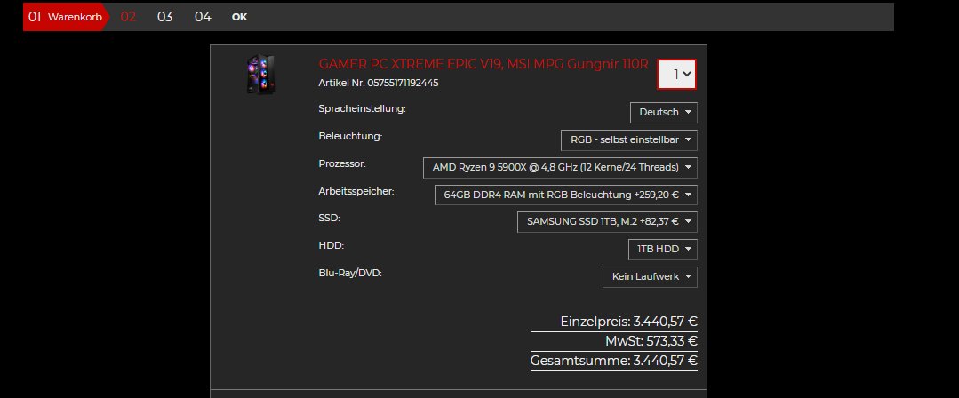Click the Einzelpreis 3.440,57 € value
This screenshot has height=398, width=959.
(x=628, y=322)
